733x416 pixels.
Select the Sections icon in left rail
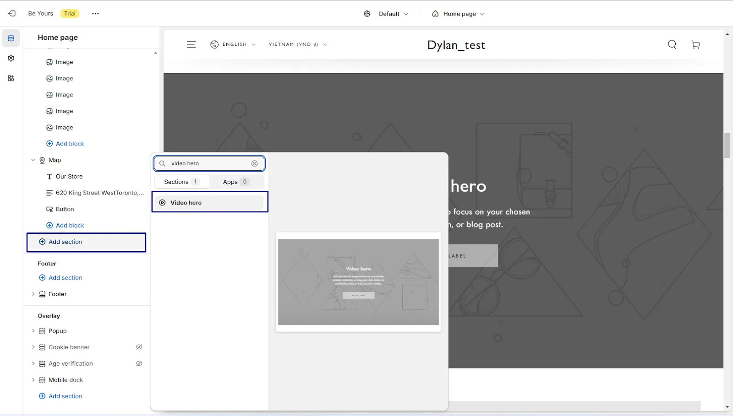coord(11,38)
